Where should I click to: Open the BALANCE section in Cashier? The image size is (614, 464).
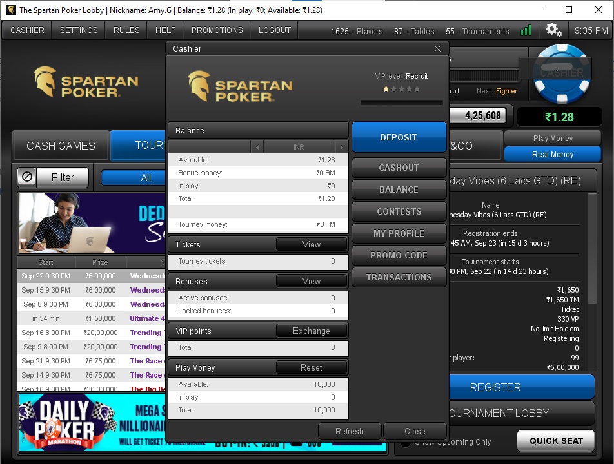(x=399, y=189)
